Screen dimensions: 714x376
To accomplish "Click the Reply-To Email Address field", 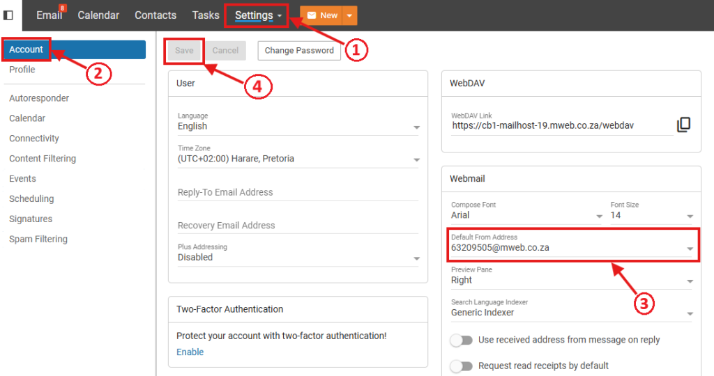I will tap(298, 192).
